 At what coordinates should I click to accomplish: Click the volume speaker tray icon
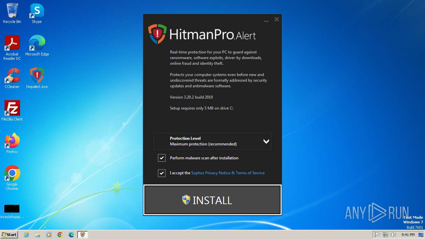pos(393,235)
